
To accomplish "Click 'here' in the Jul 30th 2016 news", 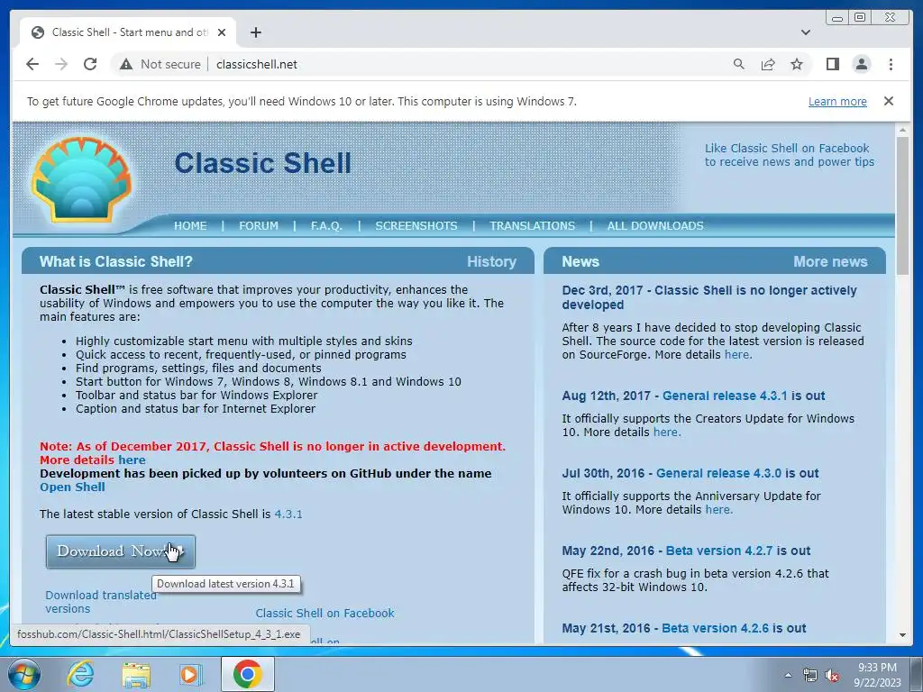I will pos(718,510).
